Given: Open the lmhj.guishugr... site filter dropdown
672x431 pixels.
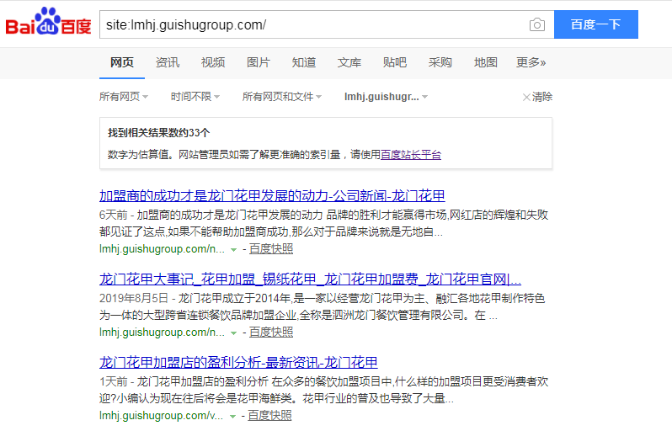Looking at the screenshot, I should pyautogui.click(x=387, y=97).
